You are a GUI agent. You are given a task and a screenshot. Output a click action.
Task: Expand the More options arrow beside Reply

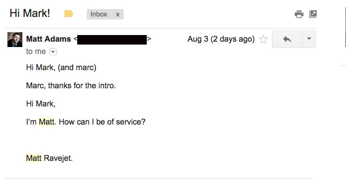tap(309, 39)
